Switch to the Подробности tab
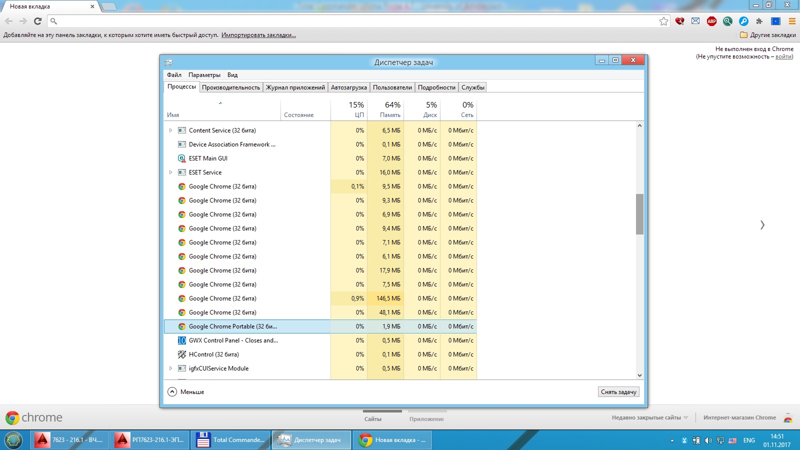The height and width of the screenshot is (450, 800). (436, 87)
